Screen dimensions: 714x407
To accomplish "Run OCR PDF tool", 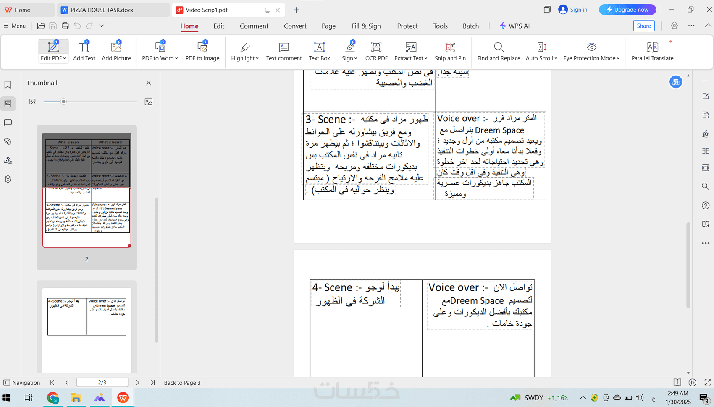I will pos(376,51).
